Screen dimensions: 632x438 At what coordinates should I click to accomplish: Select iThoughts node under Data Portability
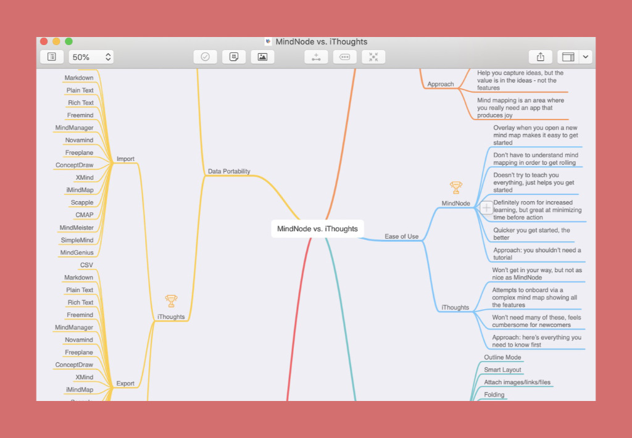(x=171, y=316)
